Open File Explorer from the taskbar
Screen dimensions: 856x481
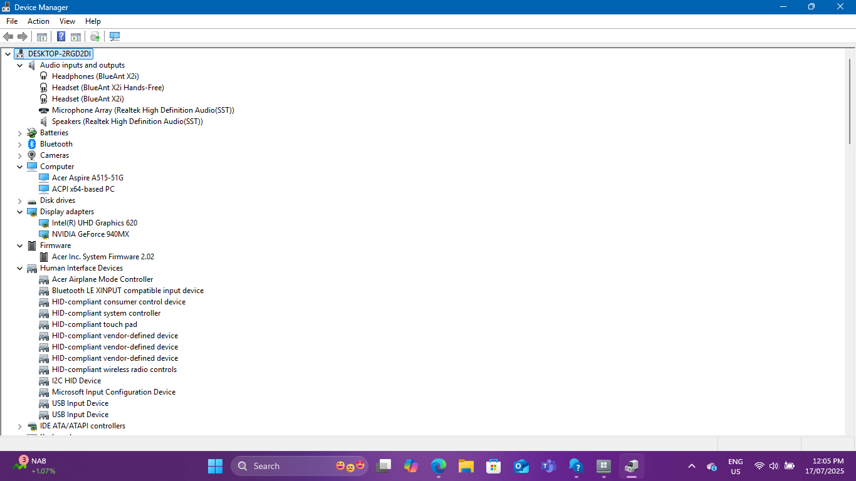[466, 466]
